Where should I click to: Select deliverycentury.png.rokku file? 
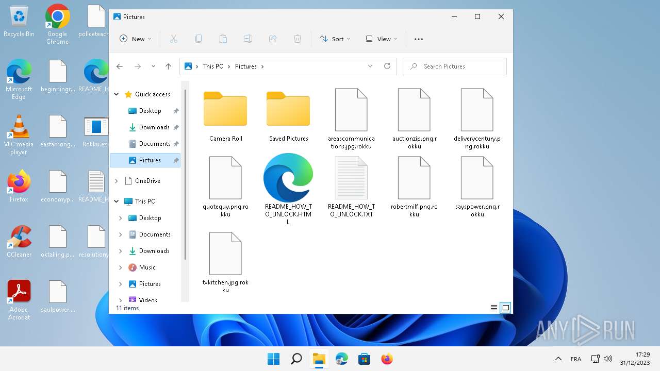pyautogui.click(x=477, y=119)
